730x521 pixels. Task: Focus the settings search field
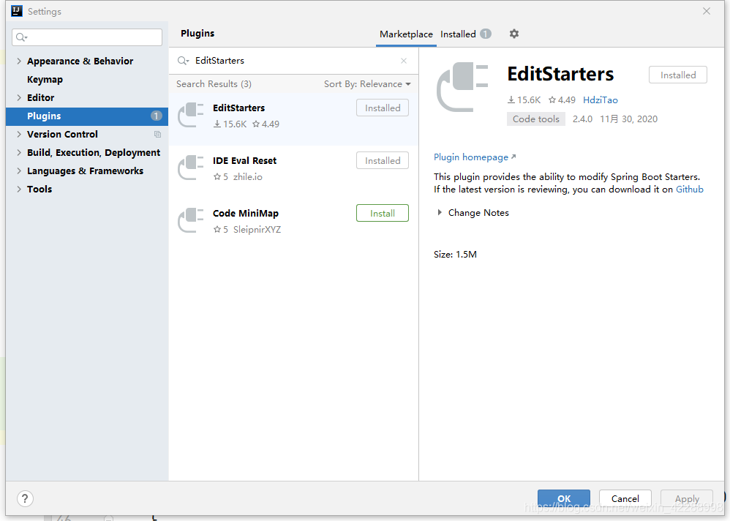pos(87,37)
